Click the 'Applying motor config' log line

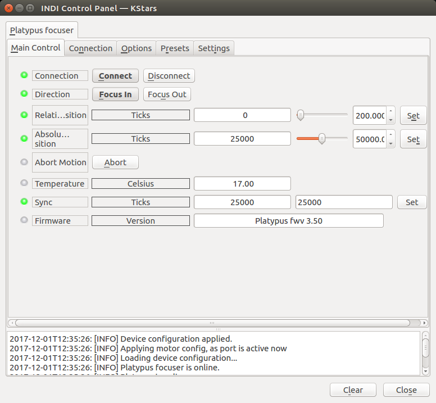pyautogui.click(x=148, y=348)
